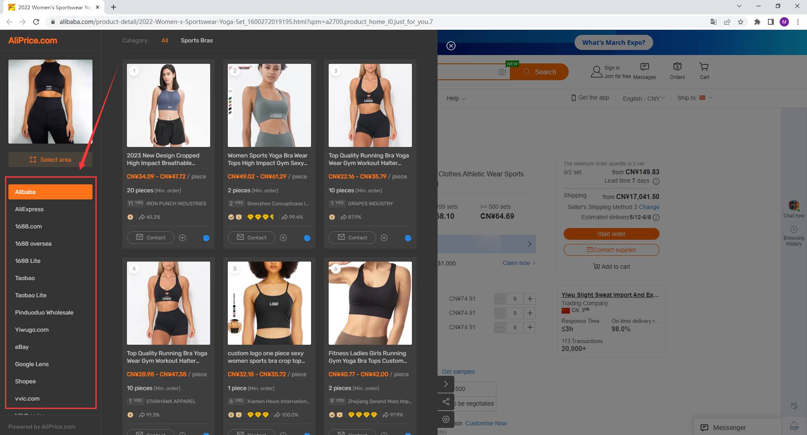807x435 pixels.
Task: Increase quantity on third CN¥74.91 row
Action: [530, 328]
